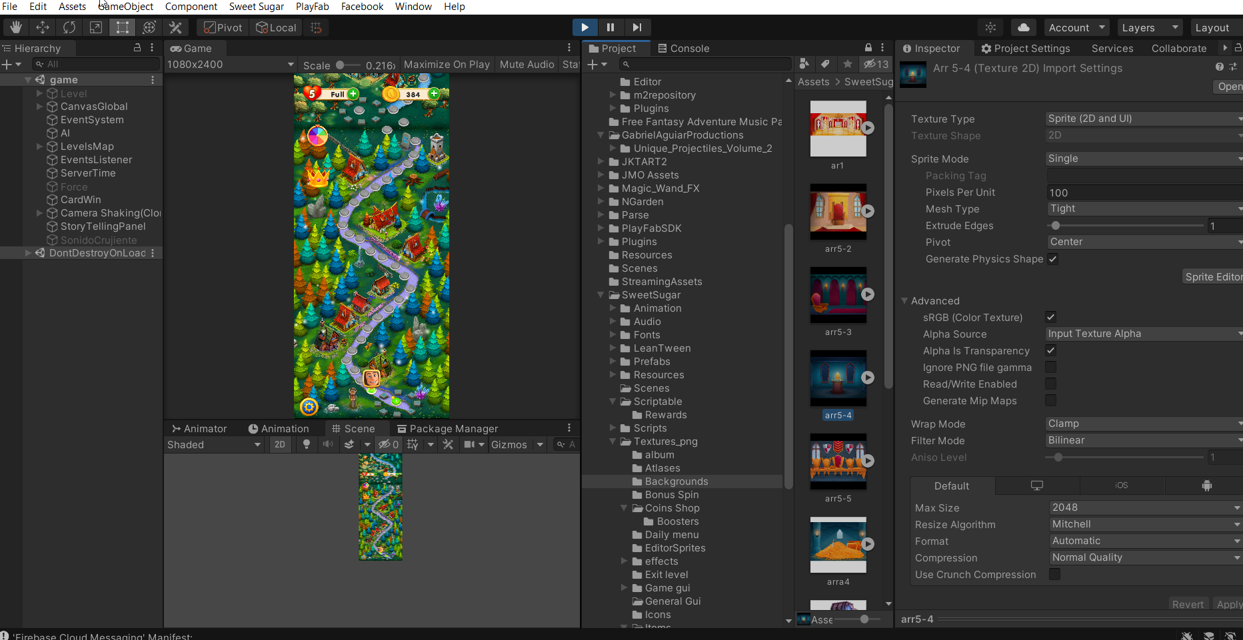
Task: Select the Rect Transform tool
Action: (123, 27)
